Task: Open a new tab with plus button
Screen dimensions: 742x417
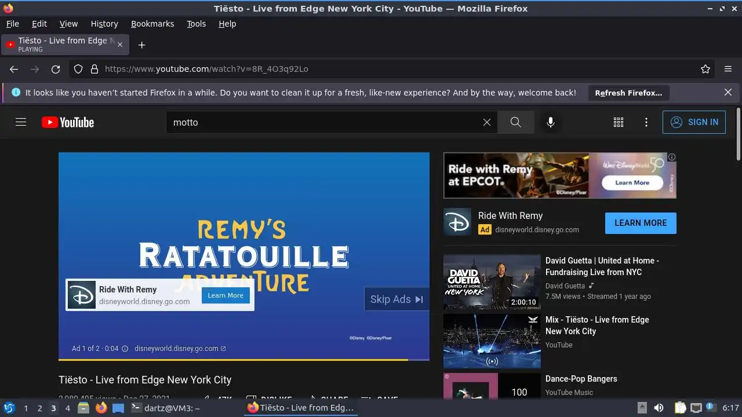Action: (141, 45)
